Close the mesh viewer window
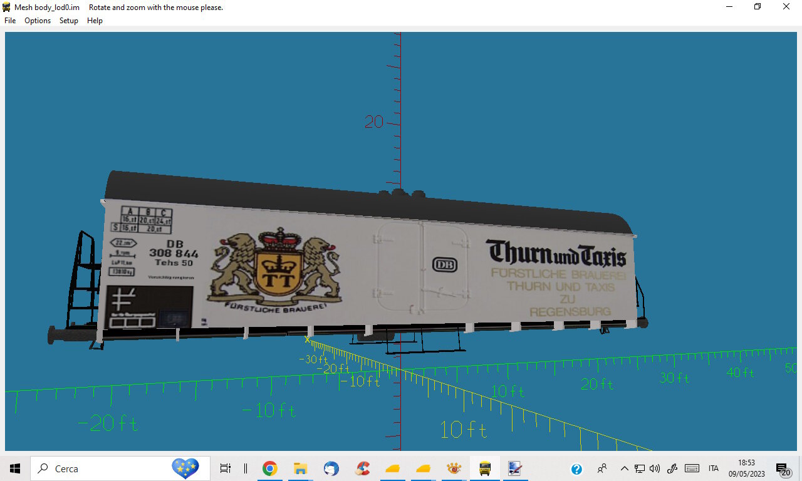The width and height of the screenshot is (802, 481). tap(787, 7)
